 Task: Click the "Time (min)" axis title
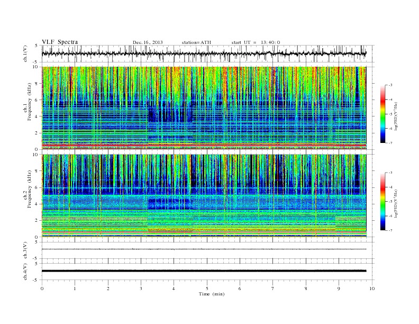[212, 294]
